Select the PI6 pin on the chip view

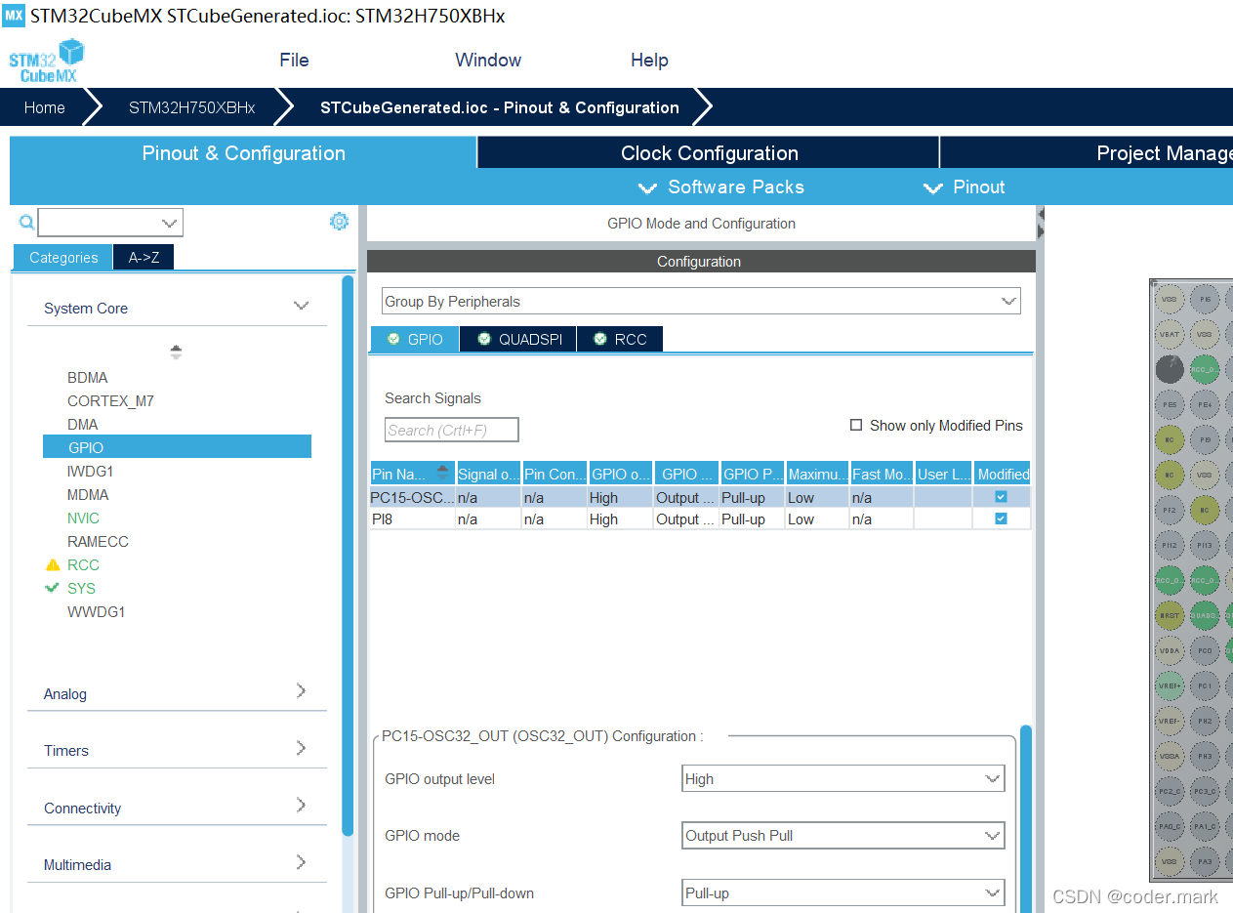1206,299
